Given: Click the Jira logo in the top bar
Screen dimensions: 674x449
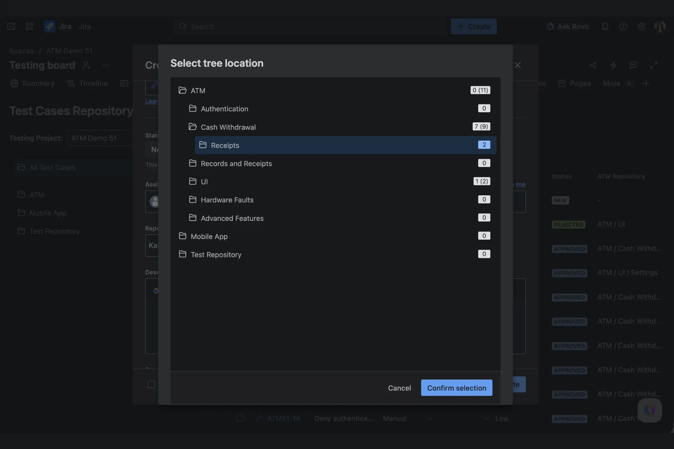Looking at the screenshot, I should pos(49,26).
